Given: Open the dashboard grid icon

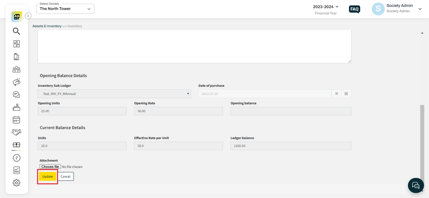Looking at the screenshot, I should point(16,44).
